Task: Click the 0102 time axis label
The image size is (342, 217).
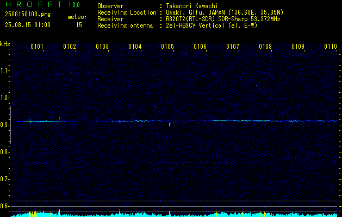Action: (x=70, y=47)
